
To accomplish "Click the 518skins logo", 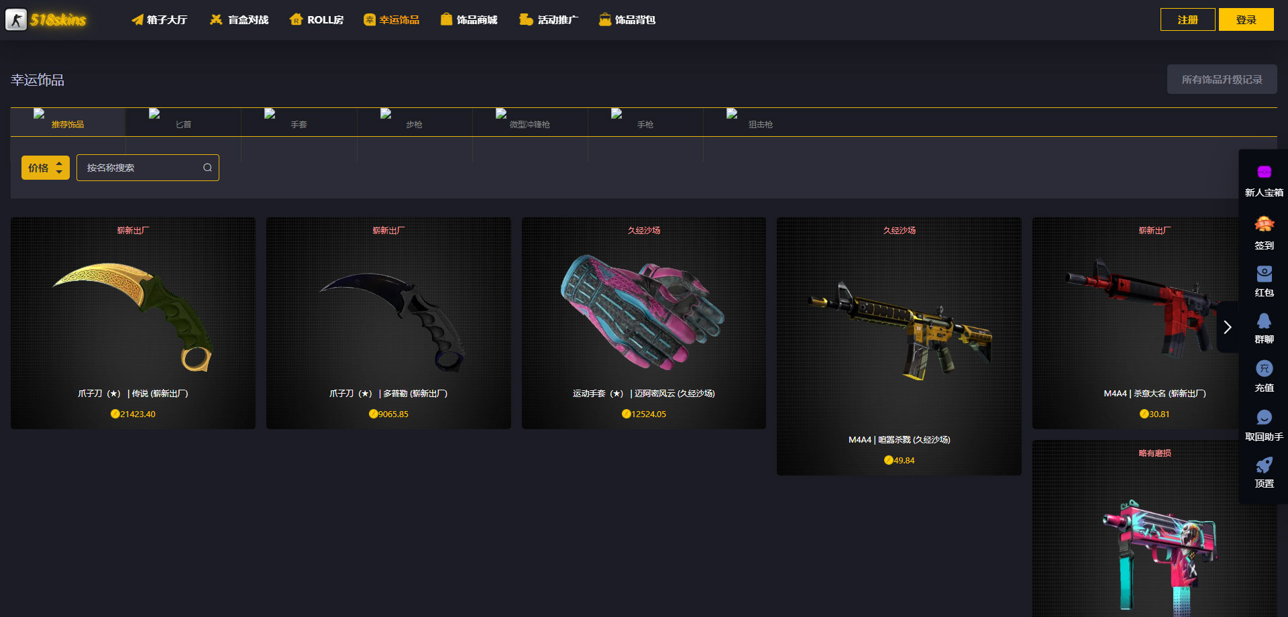I will [46, 19].
